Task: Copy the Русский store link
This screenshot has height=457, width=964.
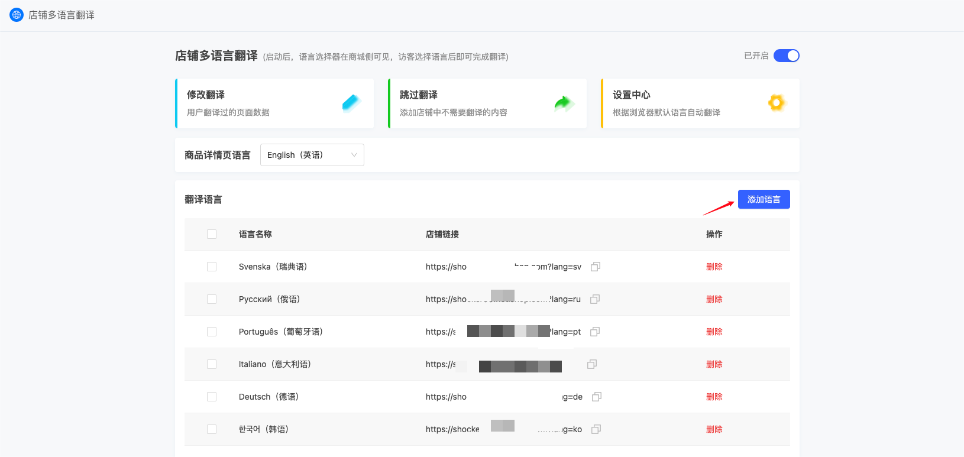Action: click(x=595, y=299)
